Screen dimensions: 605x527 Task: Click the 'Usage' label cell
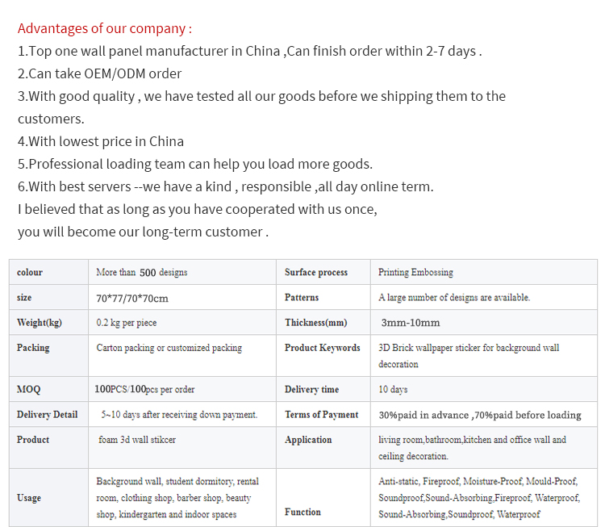point(29,498)
